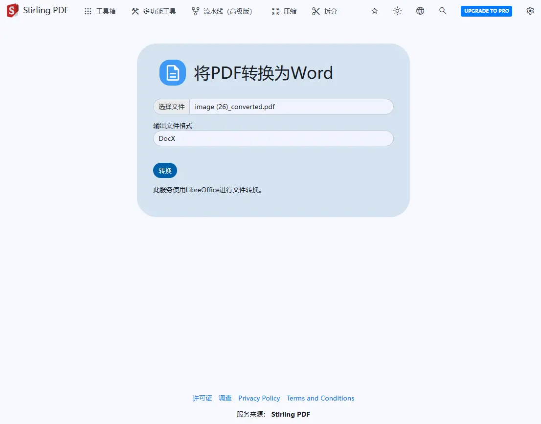Select the multi-tool wrench icon
This screenshot has height=424, width=541.
135,10
